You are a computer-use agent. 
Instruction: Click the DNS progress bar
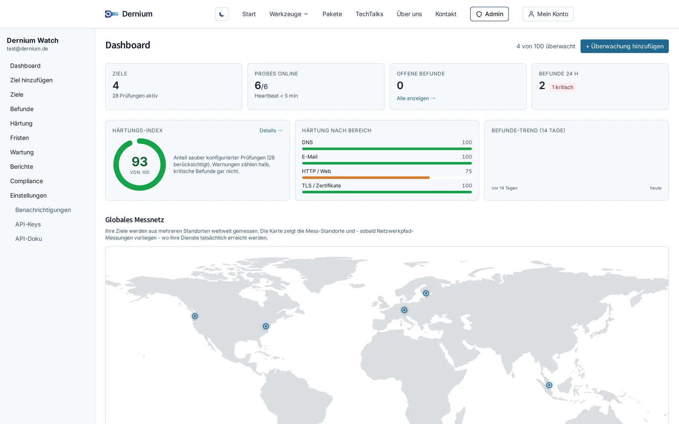[x=387, y=149]
